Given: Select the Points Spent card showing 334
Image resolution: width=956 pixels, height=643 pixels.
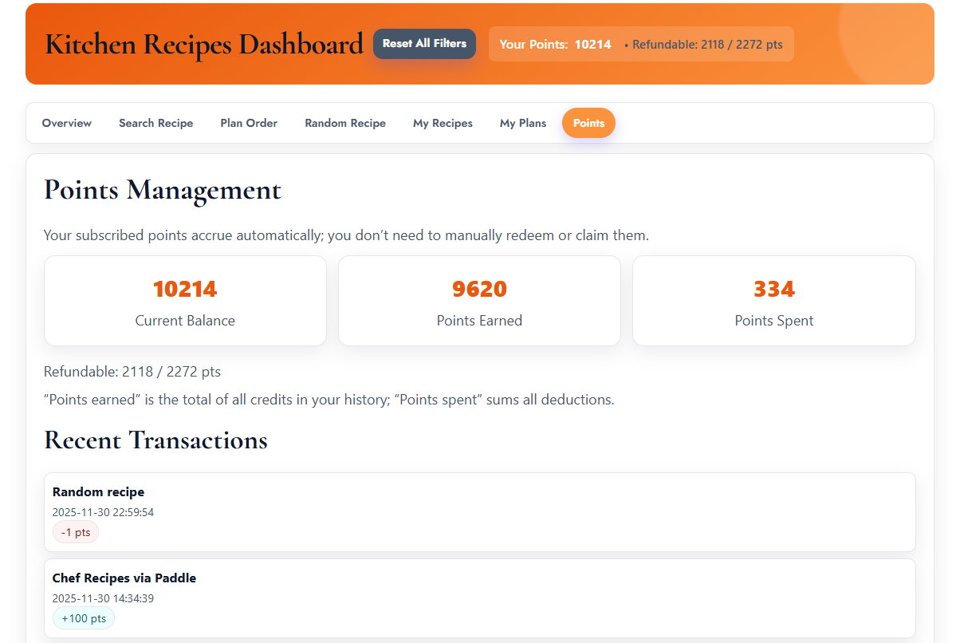Looking at the screenshot, I should point(773,301).
